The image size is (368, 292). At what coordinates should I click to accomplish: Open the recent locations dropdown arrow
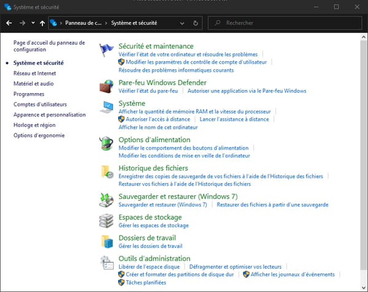point(33,23)
